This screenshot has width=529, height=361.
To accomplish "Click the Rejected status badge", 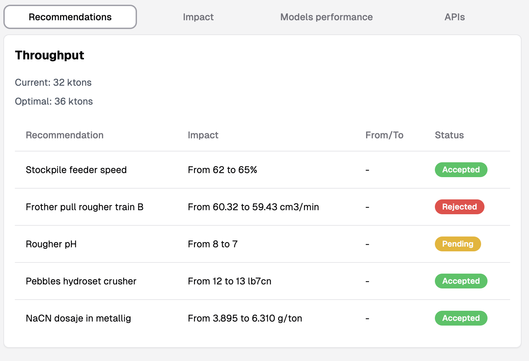I will click(459, 207).
